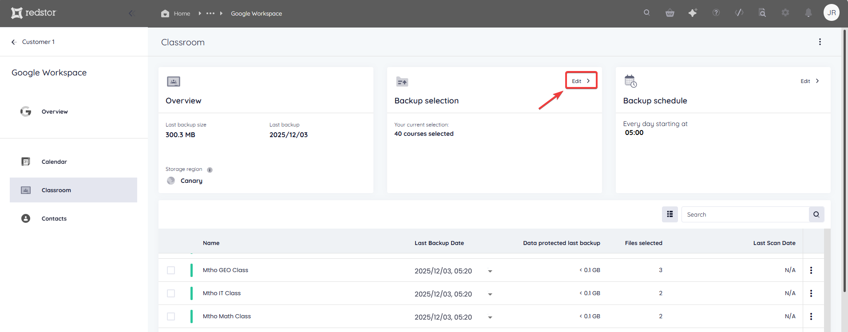This screenshot has height=332, width=848.
Task: Click the Backup schedule calendar-clock icon
Action: pyautogui.click(x=630, y=81)
